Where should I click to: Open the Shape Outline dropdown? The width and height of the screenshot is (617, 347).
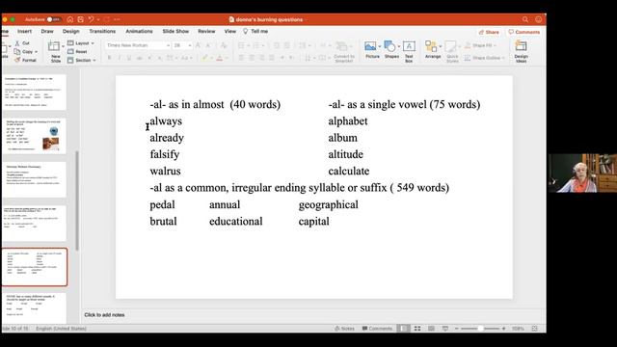[485, 58]
